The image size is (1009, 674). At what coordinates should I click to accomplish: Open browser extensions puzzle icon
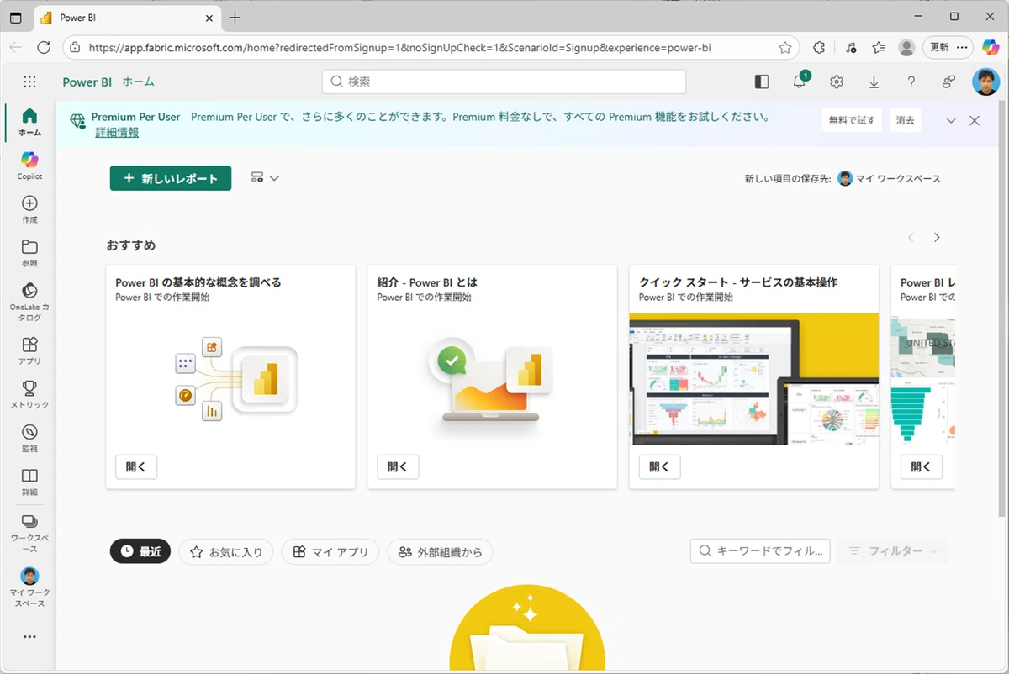(x=819, y=48)
